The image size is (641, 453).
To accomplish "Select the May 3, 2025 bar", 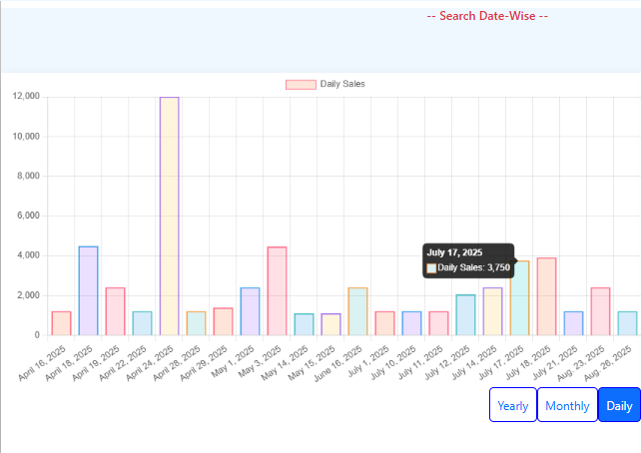I will point(277,290).
